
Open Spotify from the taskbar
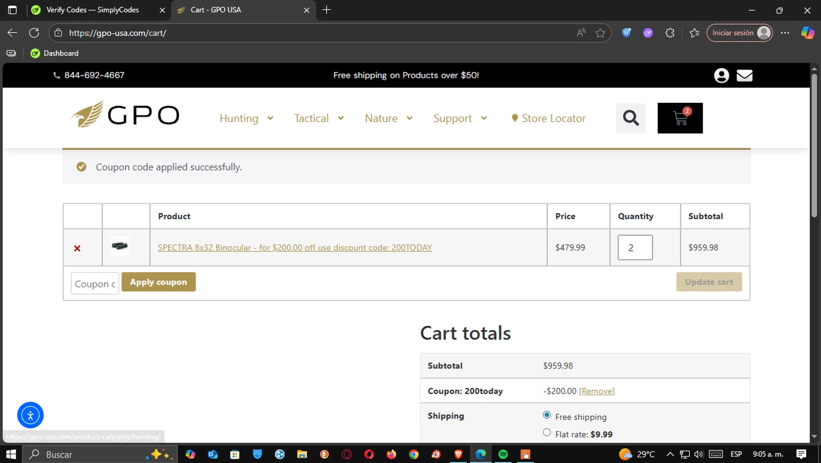pos(503,454)
